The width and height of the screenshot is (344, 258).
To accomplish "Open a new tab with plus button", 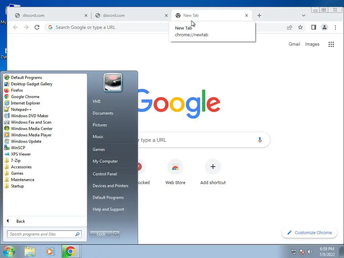I will point(259,15).
